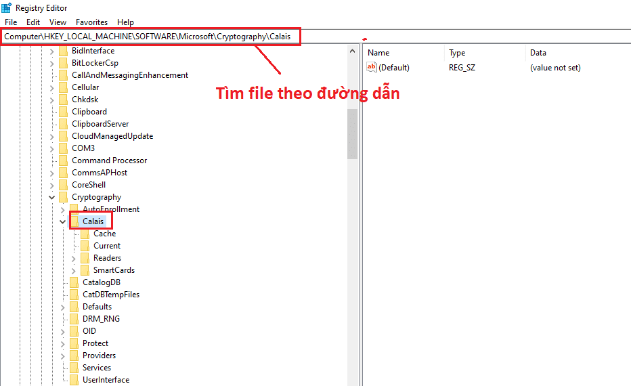Open the Favorites menu
The width and height of the screenshot is (631, 386).
(x=92, y=22)
